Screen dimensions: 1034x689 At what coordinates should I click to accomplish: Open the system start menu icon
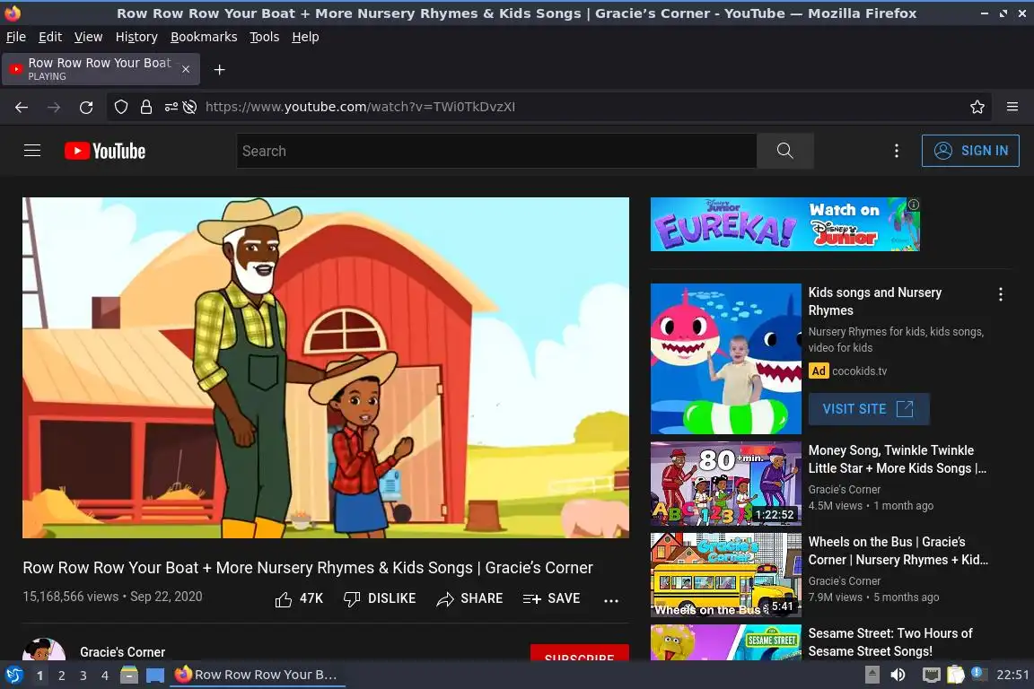pos(13,676)
